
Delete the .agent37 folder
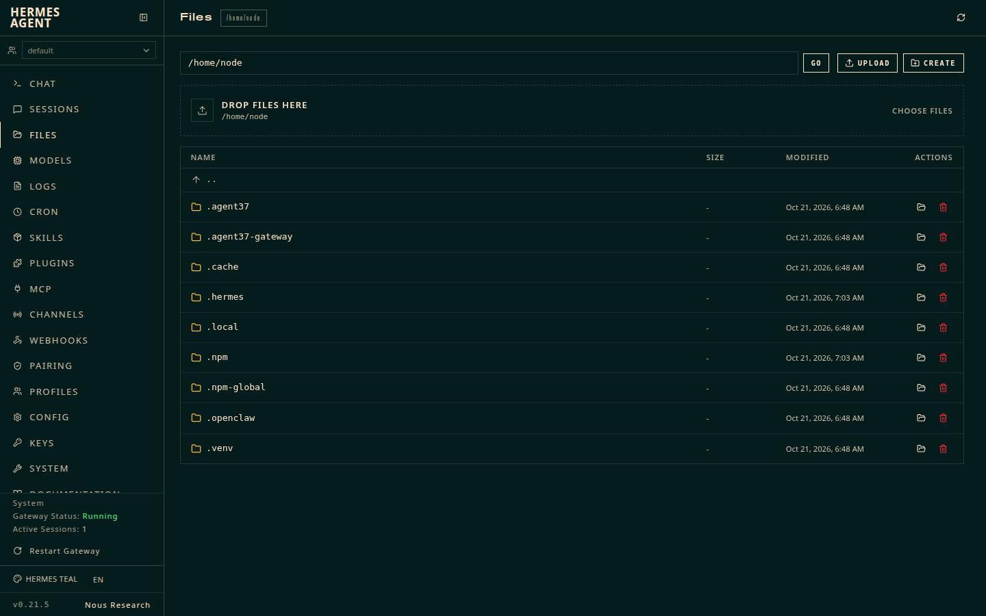[x=943, y=207]
